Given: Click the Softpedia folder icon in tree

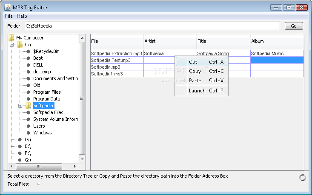Looking at the screenshot, I should [x=28, y=106].
